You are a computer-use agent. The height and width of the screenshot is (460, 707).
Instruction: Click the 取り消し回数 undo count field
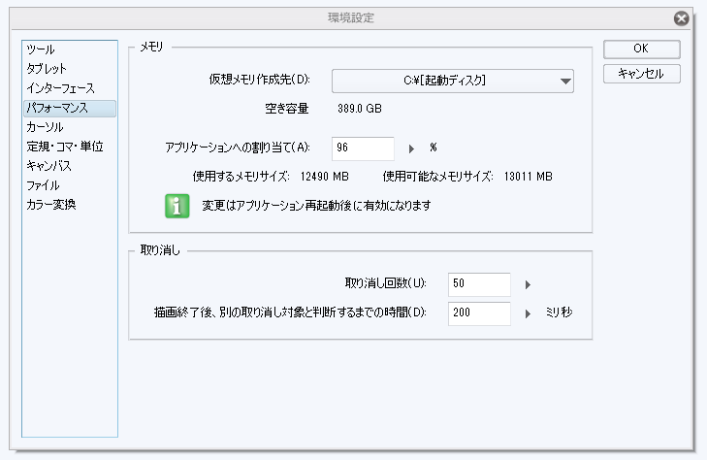point(479,285)
